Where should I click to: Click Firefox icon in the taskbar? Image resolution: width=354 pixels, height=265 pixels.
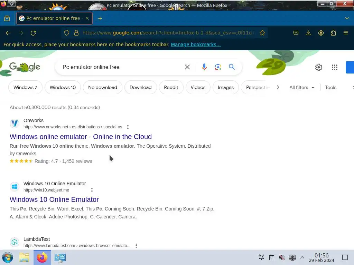42,257
